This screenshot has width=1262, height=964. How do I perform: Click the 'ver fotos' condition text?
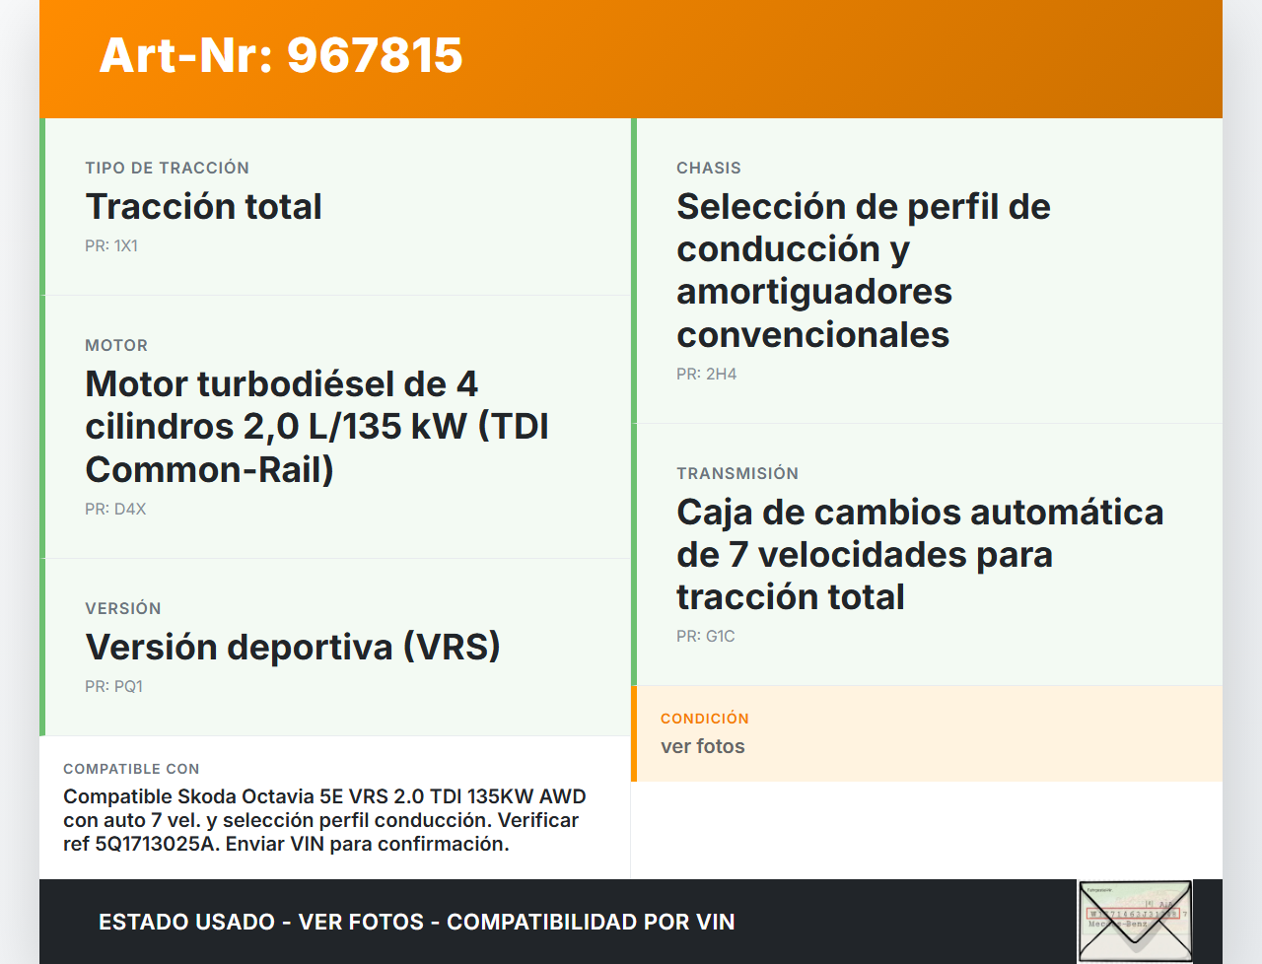(702, 747)
